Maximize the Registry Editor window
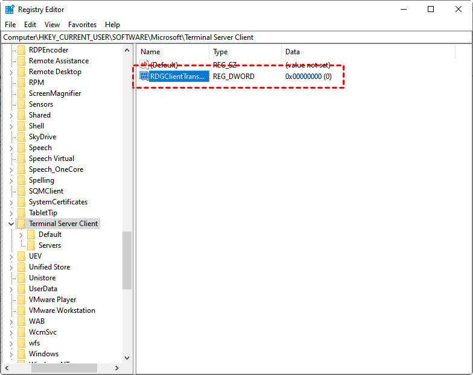 tap(431, 10)
